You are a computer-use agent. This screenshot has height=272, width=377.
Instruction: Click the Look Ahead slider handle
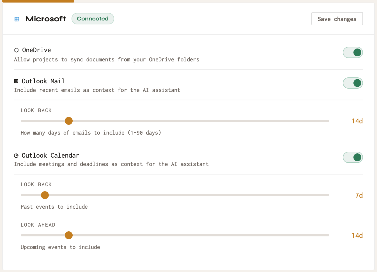point(69,235)
